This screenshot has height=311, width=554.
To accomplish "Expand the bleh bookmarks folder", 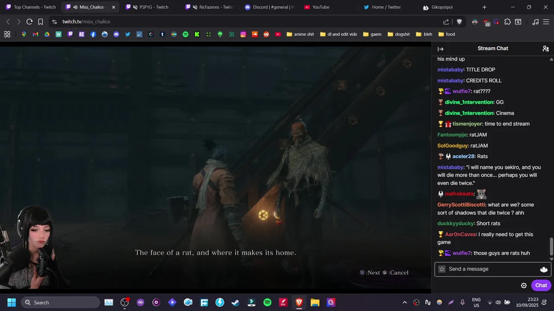I will click(424, 34).
